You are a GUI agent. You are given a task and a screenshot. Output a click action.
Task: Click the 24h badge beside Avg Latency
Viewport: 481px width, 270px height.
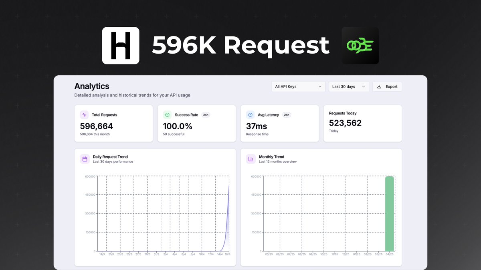[x=287, y=115]
